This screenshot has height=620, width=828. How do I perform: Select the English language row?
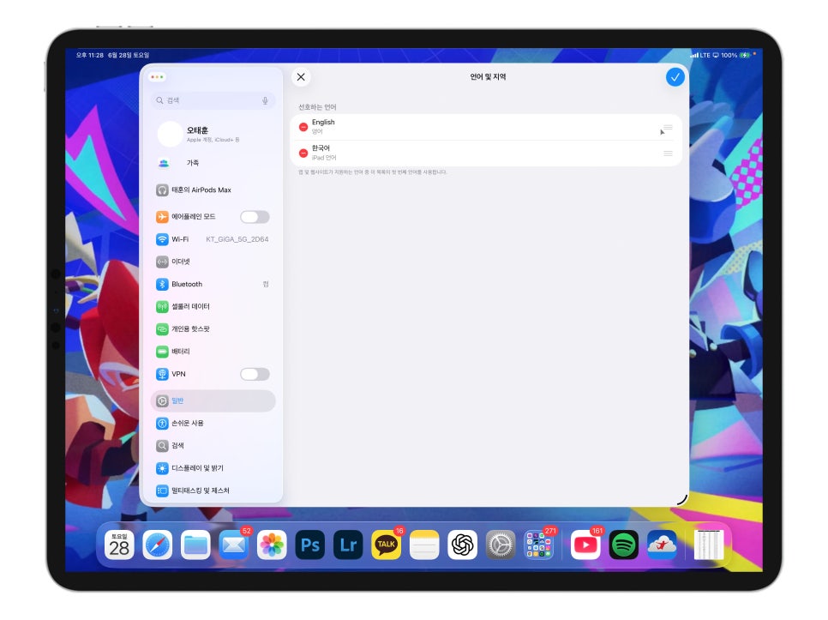pyautogui.click(x=486, y=127)
